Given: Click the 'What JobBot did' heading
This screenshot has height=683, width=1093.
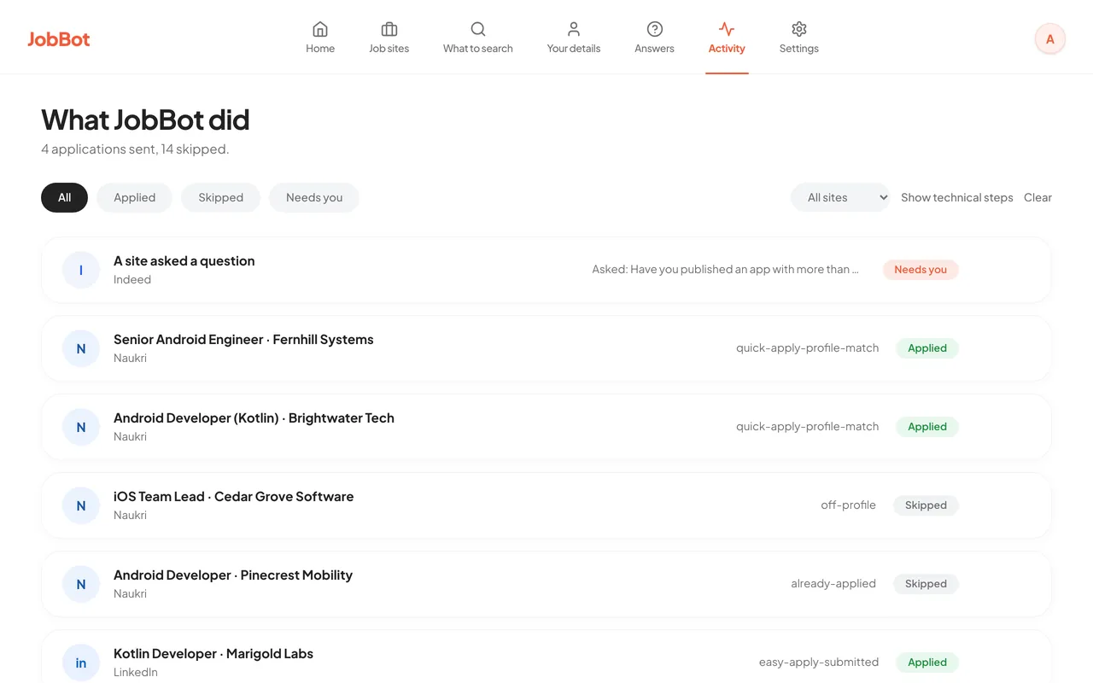Looking at the screenshot, I should point(145,120).
